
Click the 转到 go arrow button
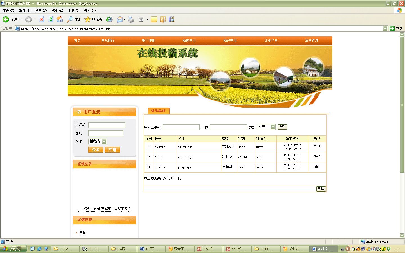[396, 28]
